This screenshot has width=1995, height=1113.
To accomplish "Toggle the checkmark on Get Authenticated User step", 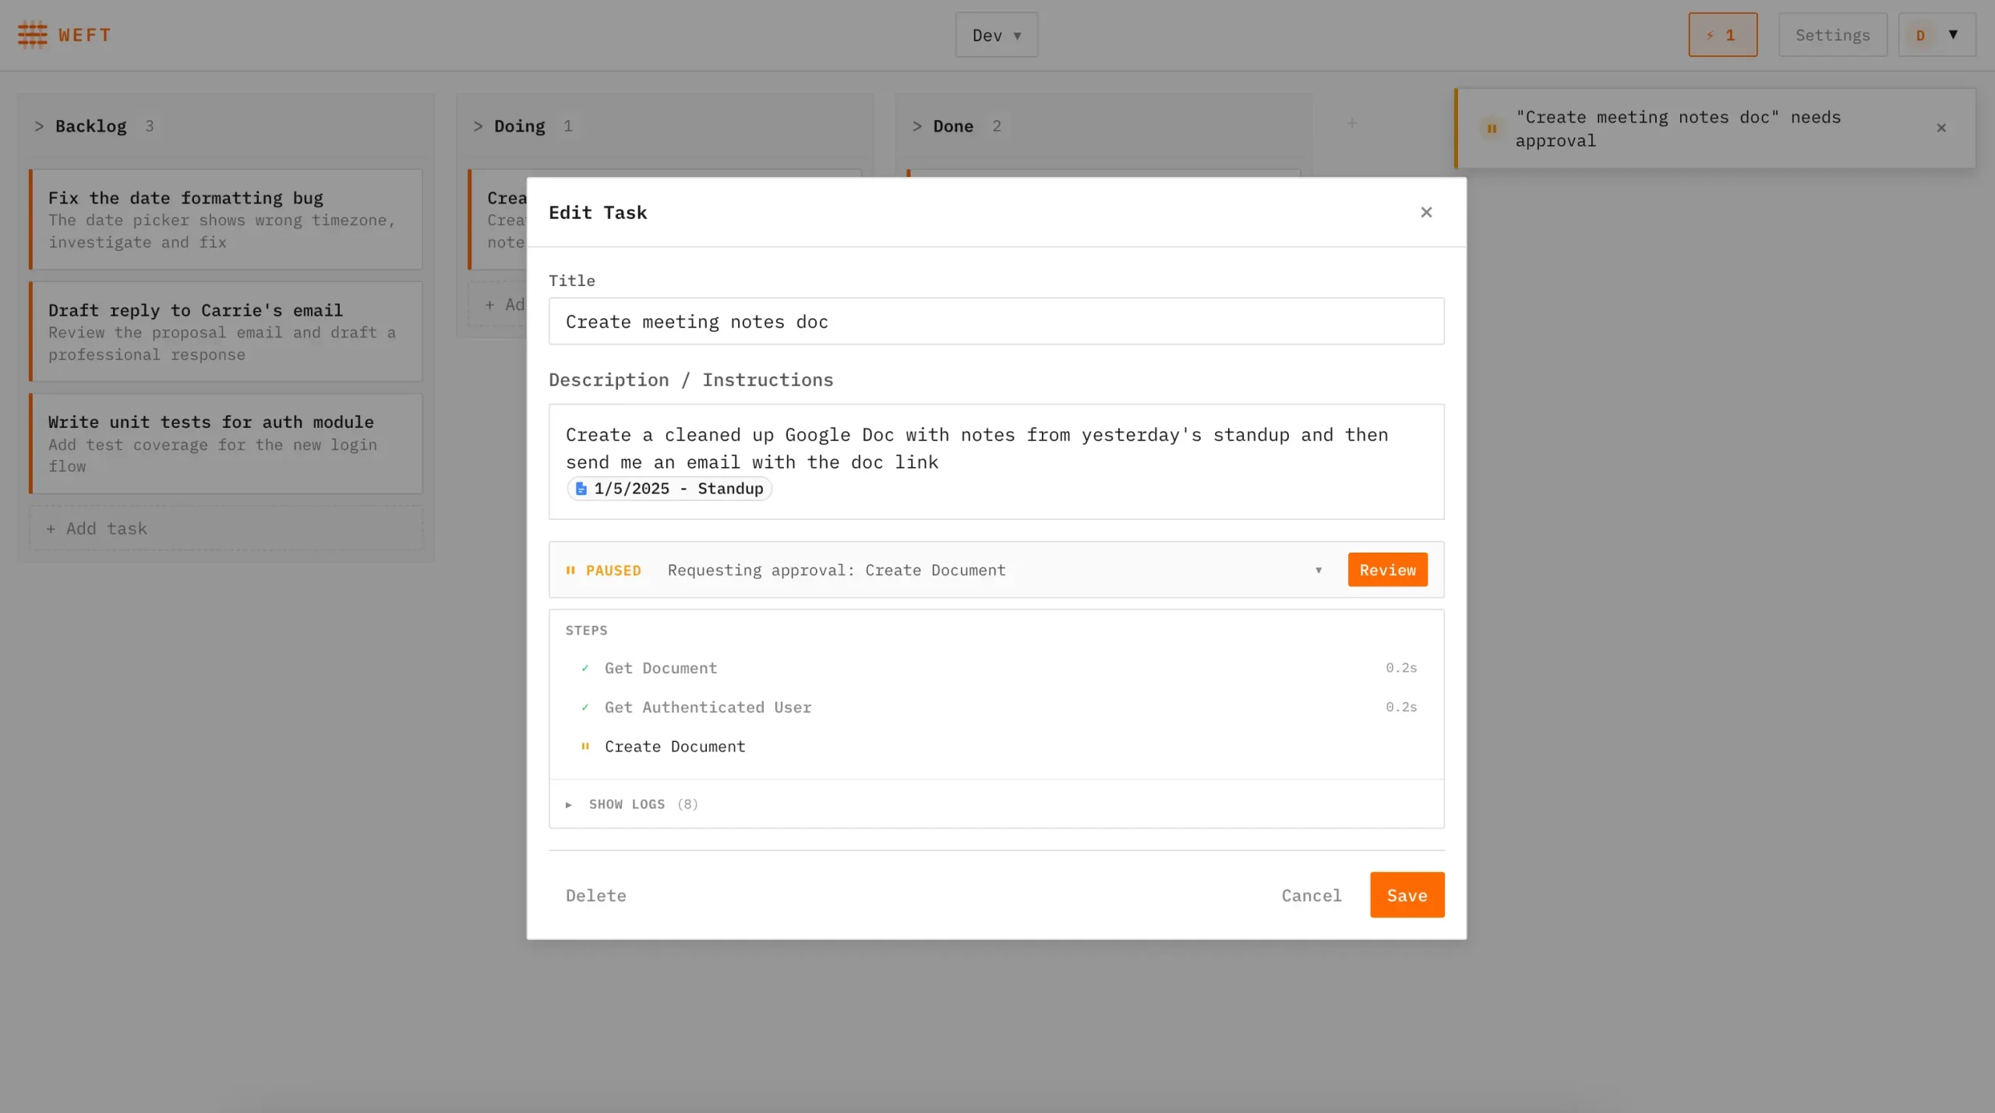I will [x=585, y=707].
